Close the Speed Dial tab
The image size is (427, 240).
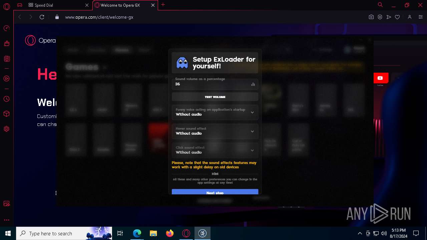(87, 5)
